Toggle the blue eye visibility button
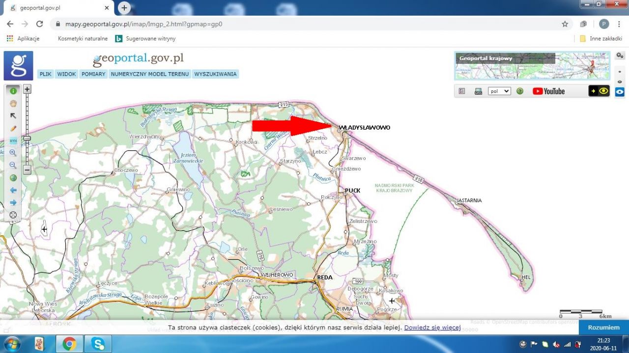This screenshot has width=629, height=353. point(620,92)
